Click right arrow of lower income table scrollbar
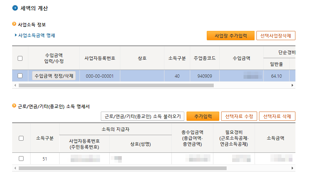This screenshot has height=183, width=330. (292, 168)
